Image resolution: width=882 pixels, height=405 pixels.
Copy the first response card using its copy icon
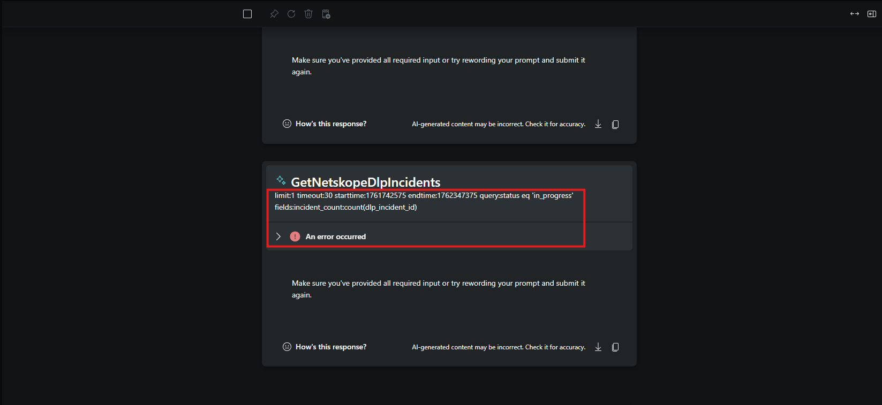click(x=615, y=124)
